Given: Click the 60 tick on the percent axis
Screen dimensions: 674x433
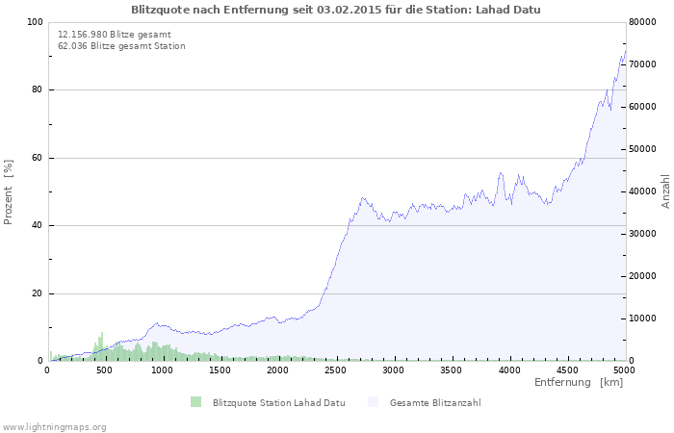Looking at the screenshot, I should tap(38, 158).
